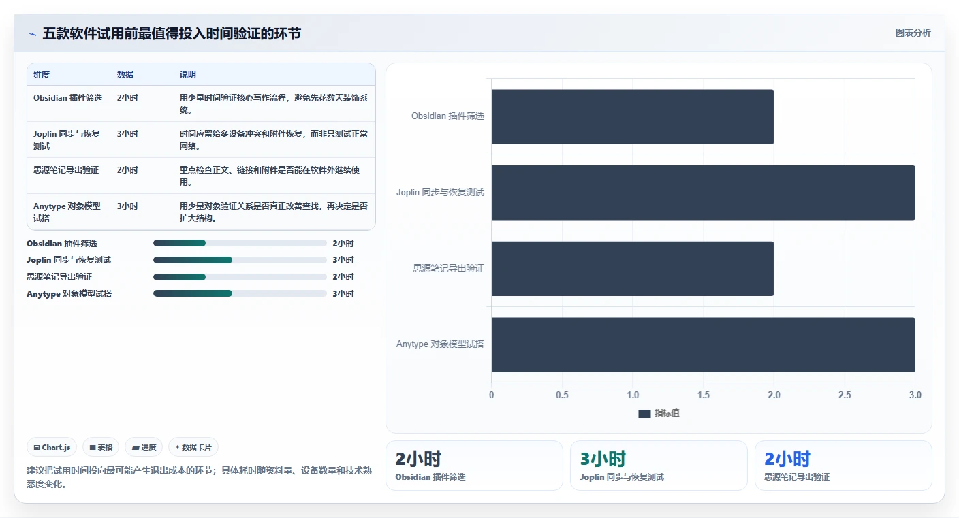
Task: Click the Obsidian 插件筛选 progress bar
Action: [x=240, y=243]
